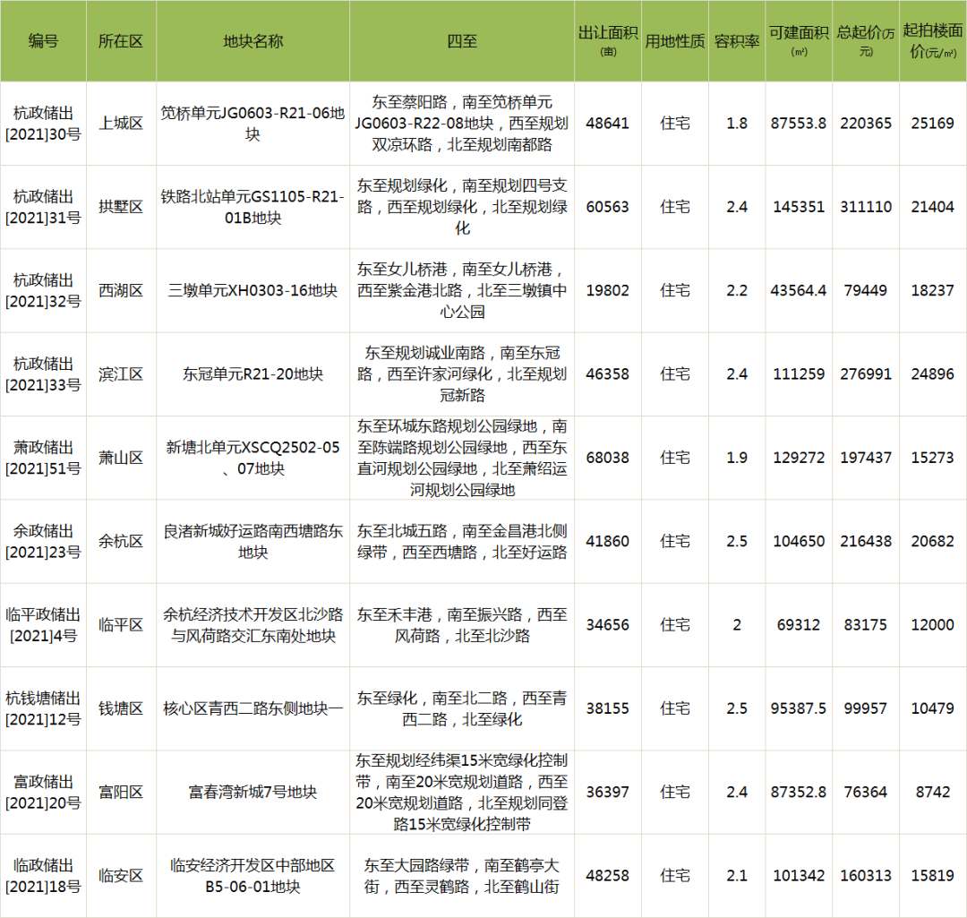Click area value 68038

(608, 458)
